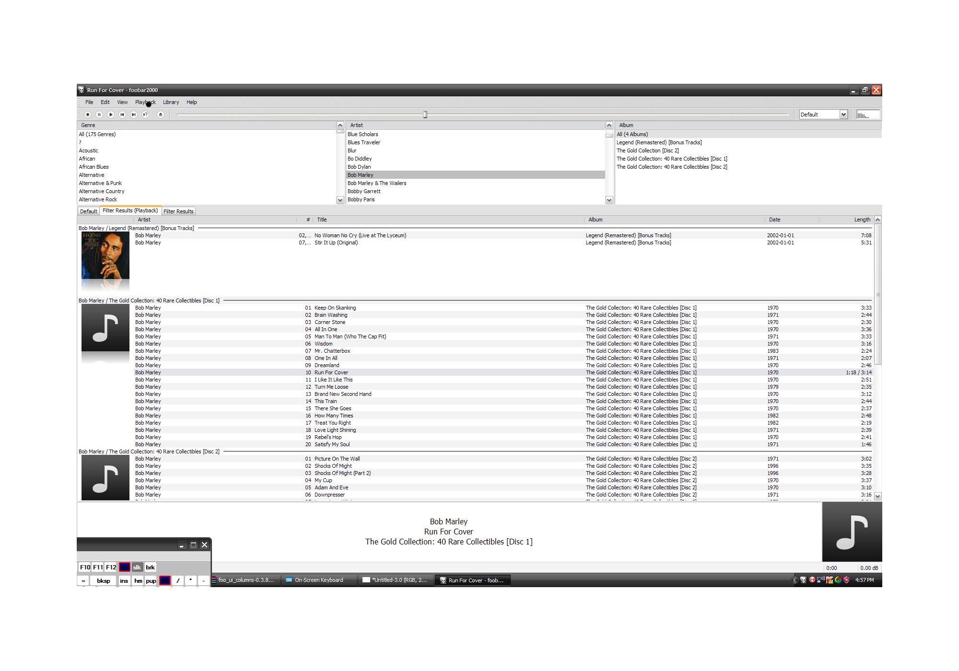The image size is (959, 671).
Task: Click the foobar2000 alien tray icon
Action: pos(804,580)
